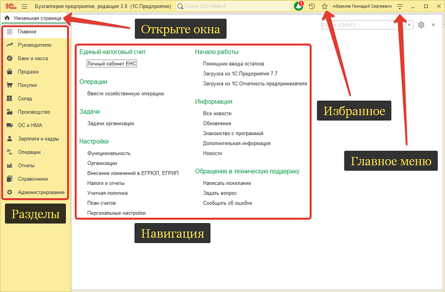This screenshot has height=292, width=445.
Task: Open main menu dropdown next to user name
Action: (400, 6)
